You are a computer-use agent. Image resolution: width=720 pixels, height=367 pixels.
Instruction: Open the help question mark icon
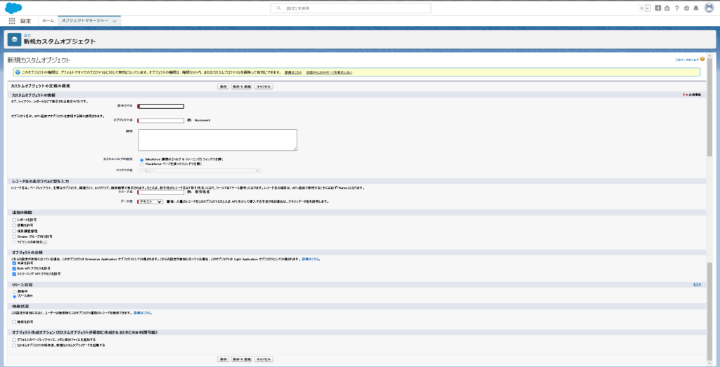[x=676, y=8]
